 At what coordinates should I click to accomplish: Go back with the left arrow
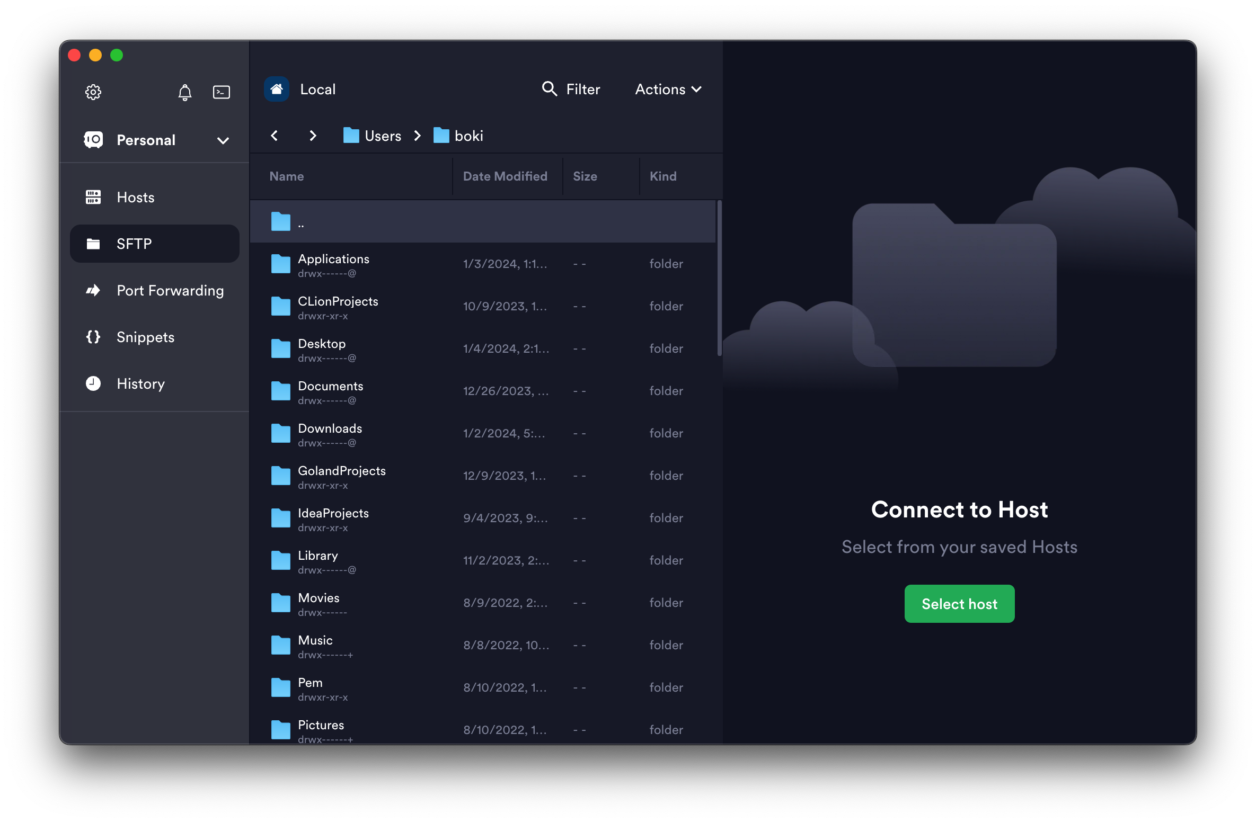pos(275,136)
